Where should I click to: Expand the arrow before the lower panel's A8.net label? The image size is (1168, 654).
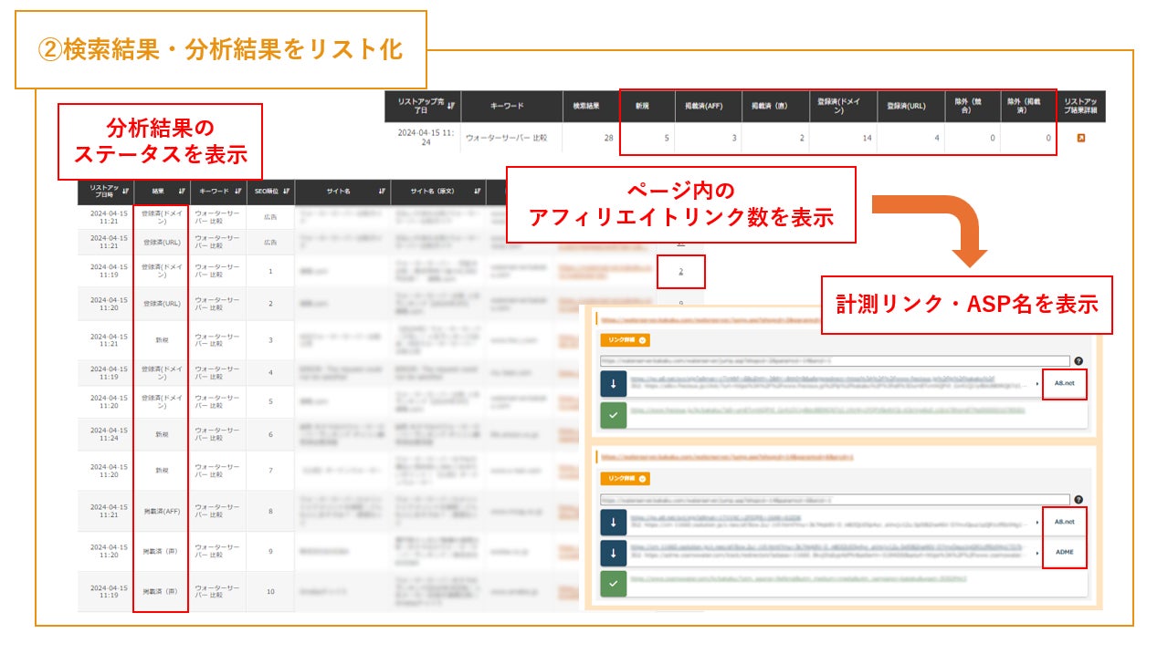coord(1037,523)
